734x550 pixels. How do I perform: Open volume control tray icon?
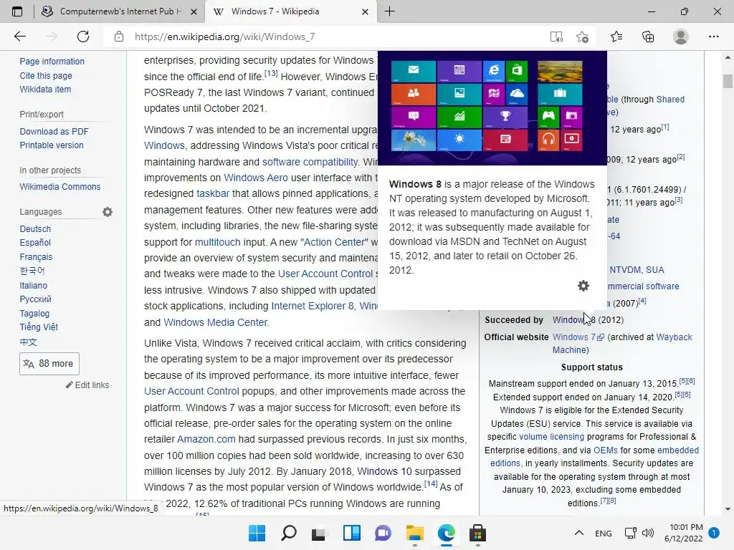[648, 533]
